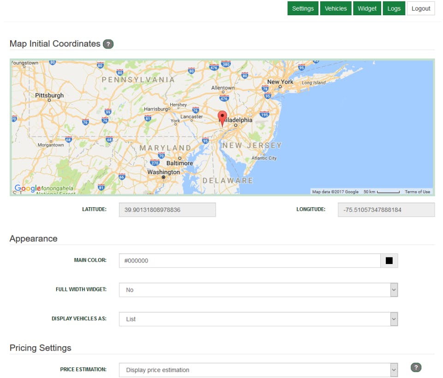Viewport: 443px width, 378px height.
Task: Open the Terms of Use map link
Action: [x=417, y=192]
